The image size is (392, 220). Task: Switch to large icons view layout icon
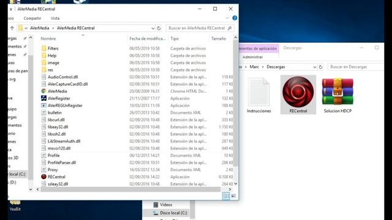click(x=233, y=196)
